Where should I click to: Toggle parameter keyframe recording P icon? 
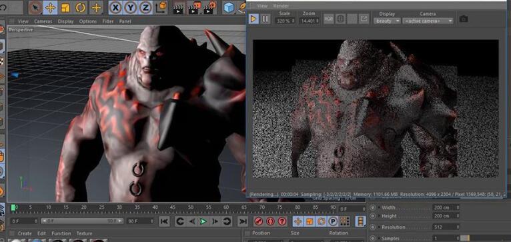pos(332,222)
